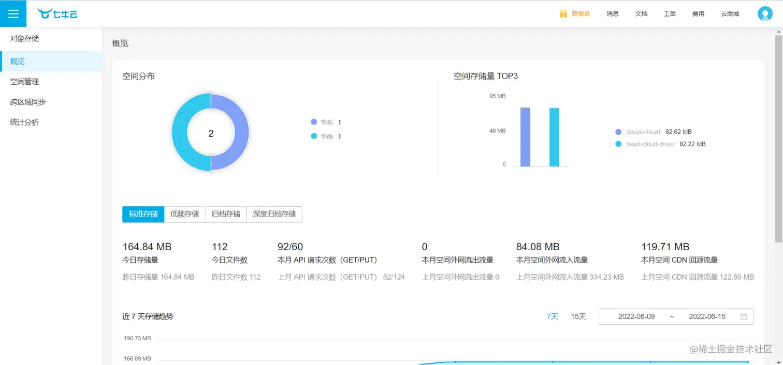Toggle the douyin-heart legend entry

click(653, 132)
